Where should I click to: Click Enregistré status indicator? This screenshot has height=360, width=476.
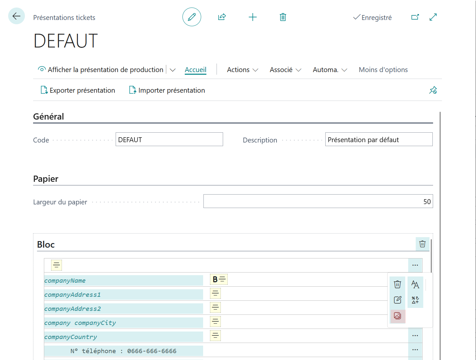tap(372, 17)
